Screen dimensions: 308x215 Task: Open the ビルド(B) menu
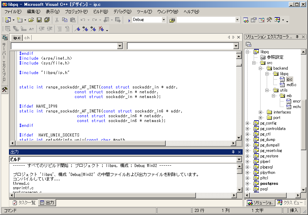tap(100, 11)
